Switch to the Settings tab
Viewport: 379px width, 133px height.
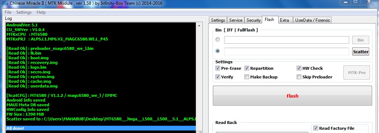tap(218, 20)
